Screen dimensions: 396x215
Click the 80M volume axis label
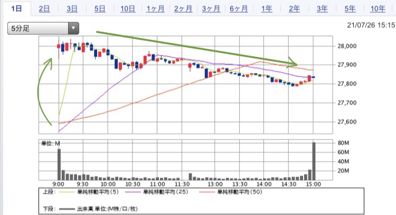(343, 143)
